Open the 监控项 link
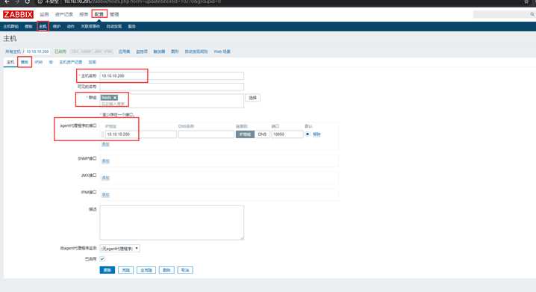 click(x=142, y=52)
